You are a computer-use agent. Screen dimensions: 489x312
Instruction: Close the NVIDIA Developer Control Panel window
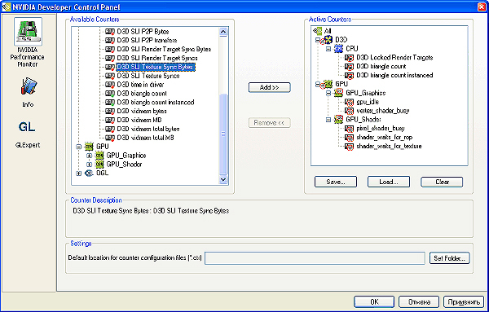(482, 7)
